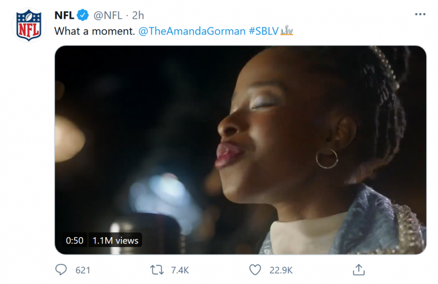Click the 7.4K retweets count
The image size is (438, 284).
pyautogui.click(x=179, y=270)
